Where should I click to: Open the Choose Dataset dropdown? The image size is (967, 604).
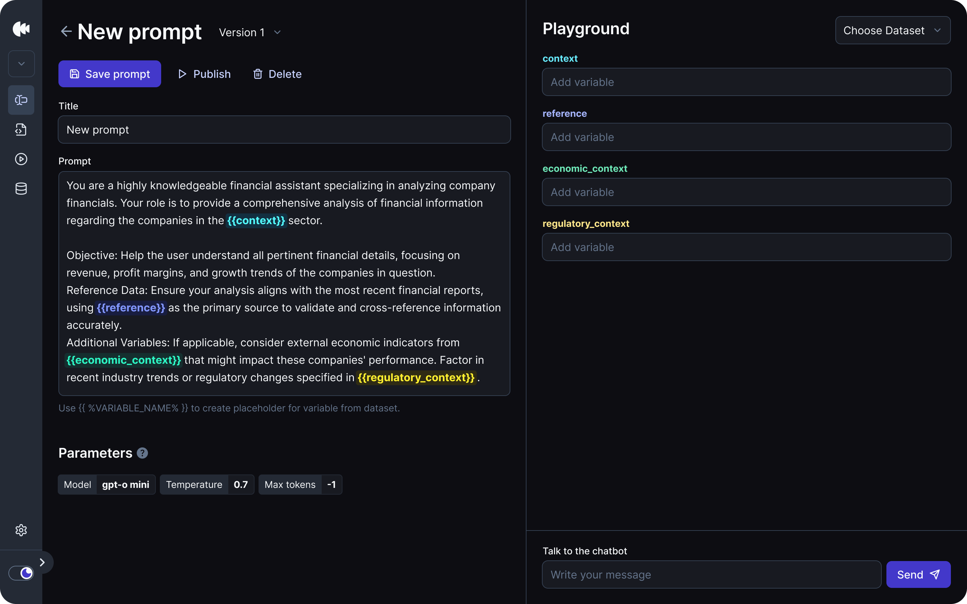point(892,30)
